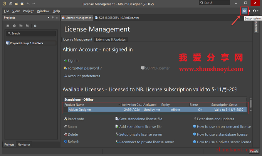This screenshot has height=156, width=262.
Task: Open the Window menu
Action: (x=43, y=11)
